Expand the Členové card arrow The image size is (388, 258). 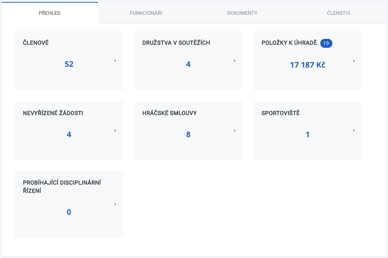115,61
